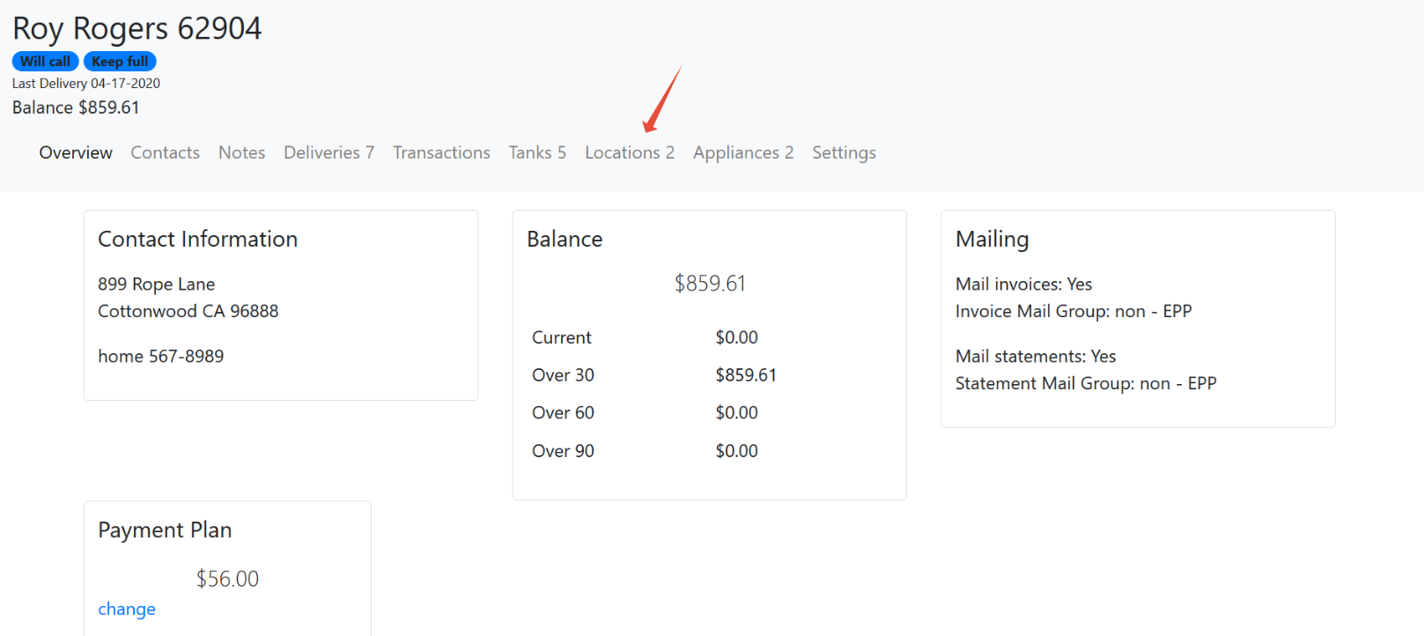Click the large $859.61 amount in Balance card
The width and height of the screenshot is (1424, 636).
click(x=710, y=283)
